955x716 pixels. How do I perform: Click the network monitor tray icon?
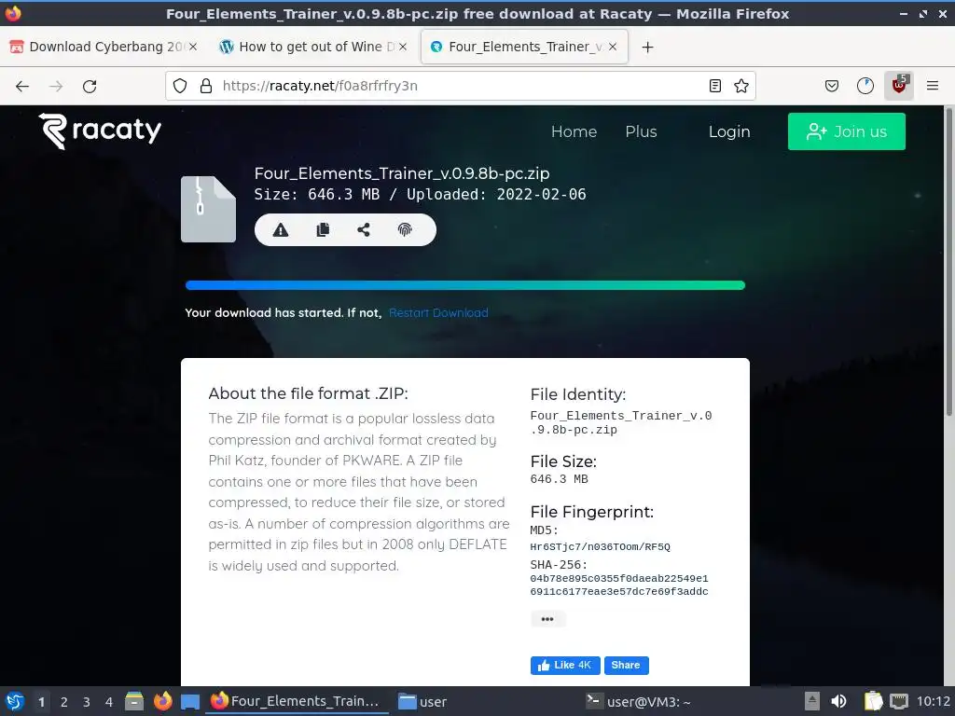[899, 701]
